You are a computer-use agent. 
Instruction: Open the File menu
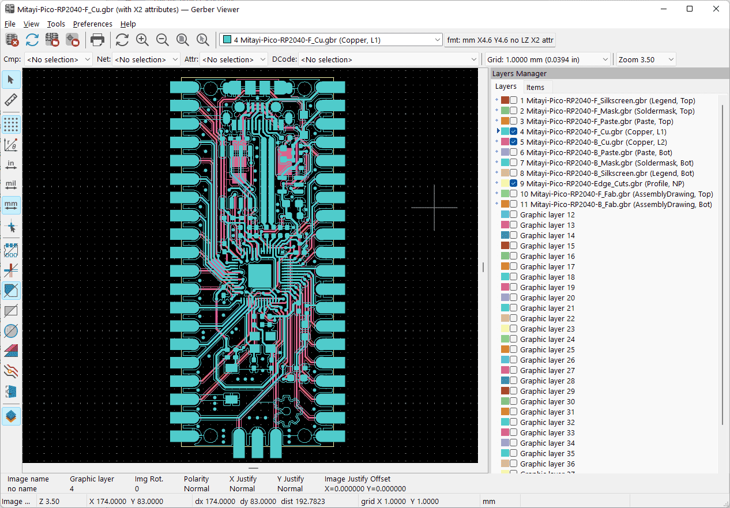point(10,24)
